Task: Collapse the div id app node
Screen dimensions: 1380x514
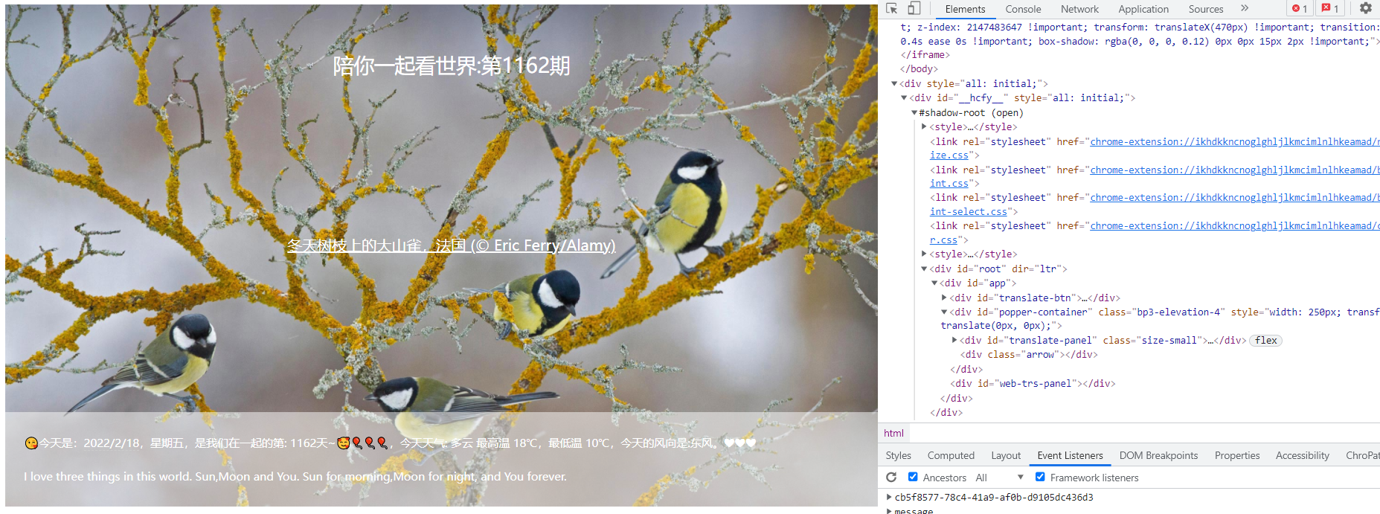Action: point(934,283)
